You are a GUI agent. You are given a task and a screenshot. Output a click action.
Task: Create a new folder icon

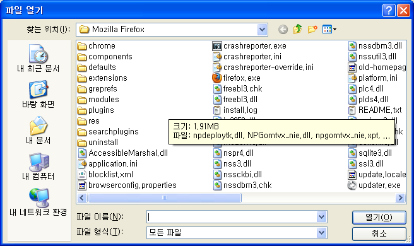[312, 29]
